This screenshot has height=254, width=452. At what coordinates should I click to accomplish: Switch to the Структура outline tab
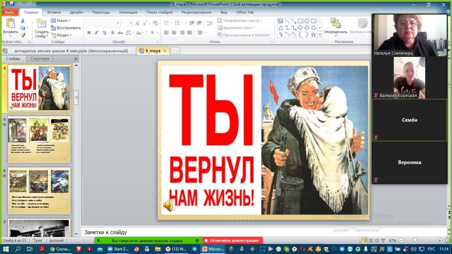pyautogui.click(x=40, y=59)
